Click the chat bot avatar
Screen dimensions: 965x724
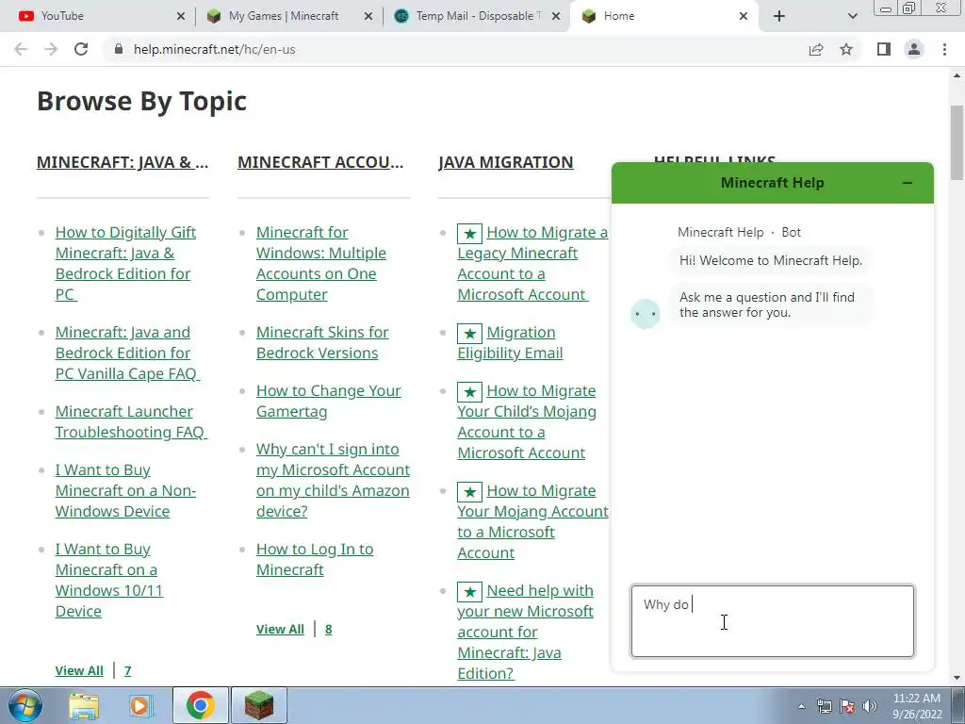click(645, 314)
